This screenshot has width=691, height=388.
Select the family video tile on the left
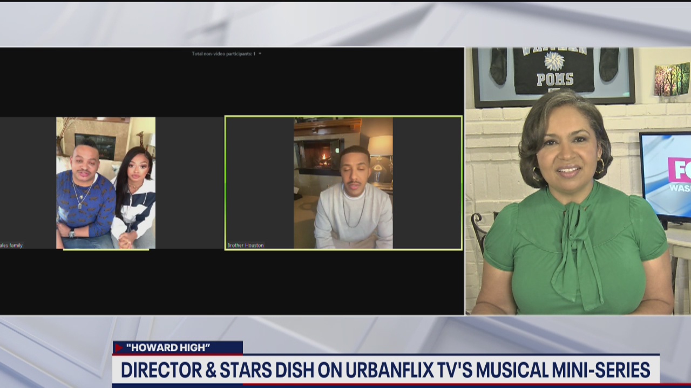pos(106,183)
